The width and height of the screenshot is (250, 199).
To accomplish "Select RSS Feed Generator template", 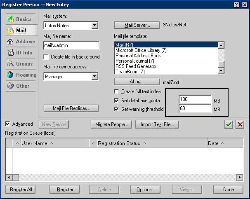I will click(166, 66).
